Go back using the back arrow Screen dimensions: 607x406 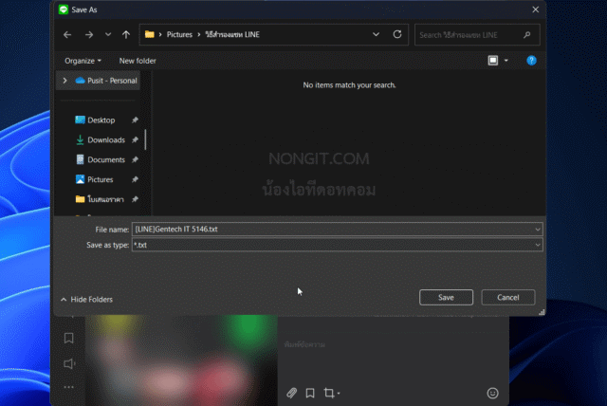click(x=67, y=35)
